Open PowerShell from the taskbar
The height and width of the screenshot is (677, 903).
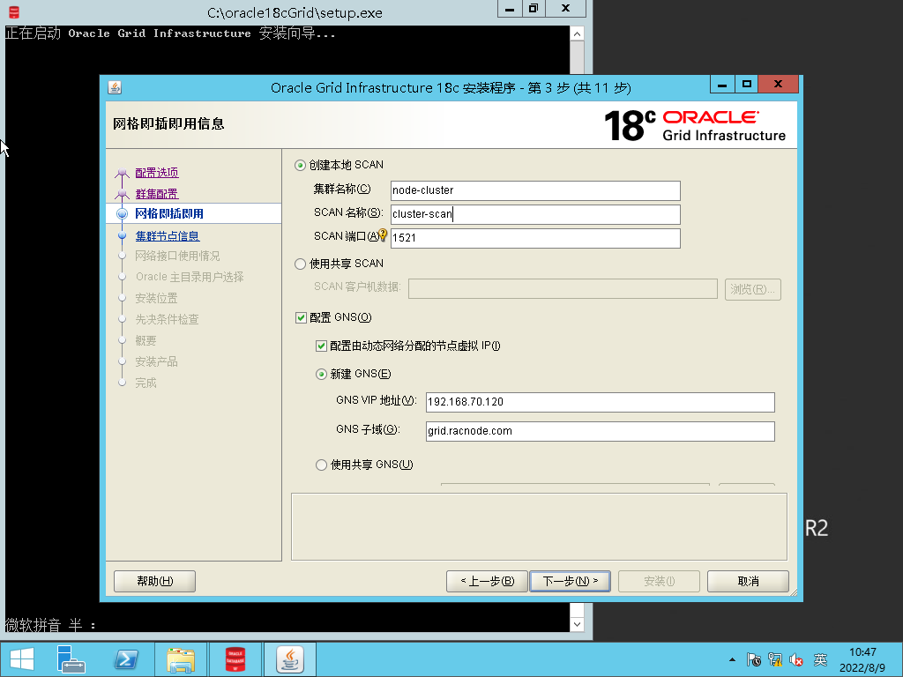tap(126, 659)
